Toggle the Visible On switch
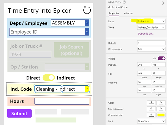The height and width of the screenshot is (125, 167). pos(161,58)
